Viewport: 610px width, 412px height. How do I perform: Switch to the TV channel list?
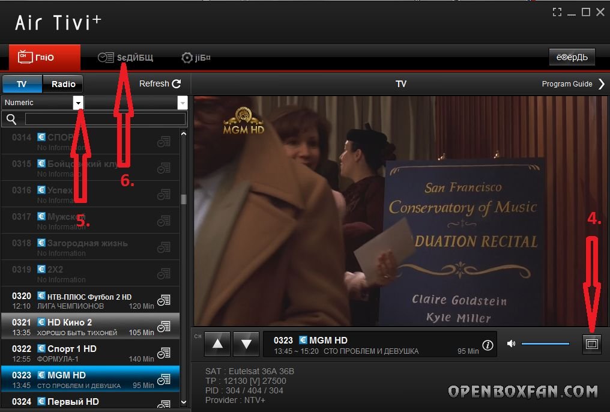(22, 84)
